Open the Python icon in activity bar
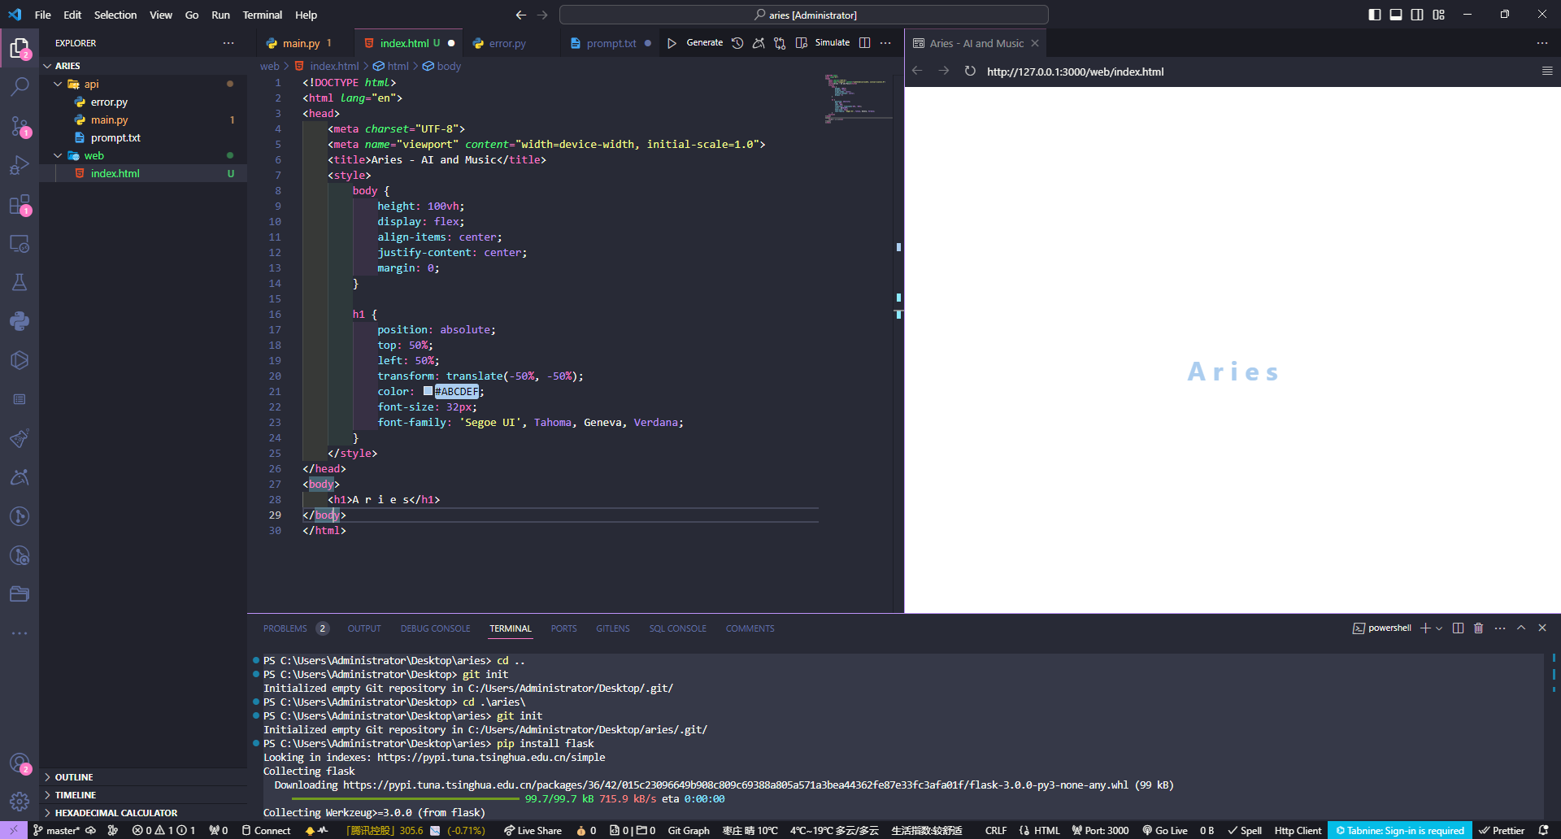Image resolution: width=1561 pixels, height=839 pixels. click(x=20, y=321)
